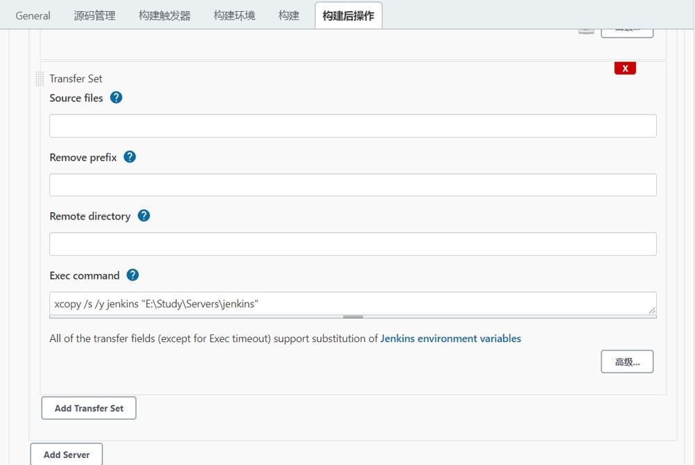Switch to the 构建环境 tab
Image resolution: width=695 pixels, height=465 pixels.
(x=234, y=16)
